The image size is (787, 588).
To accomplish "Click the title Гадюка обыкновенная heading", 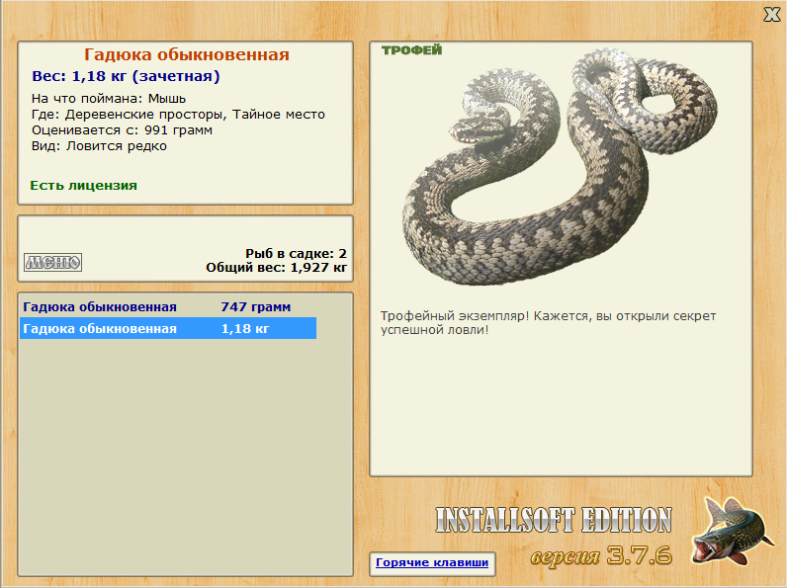I will point(186,54).
